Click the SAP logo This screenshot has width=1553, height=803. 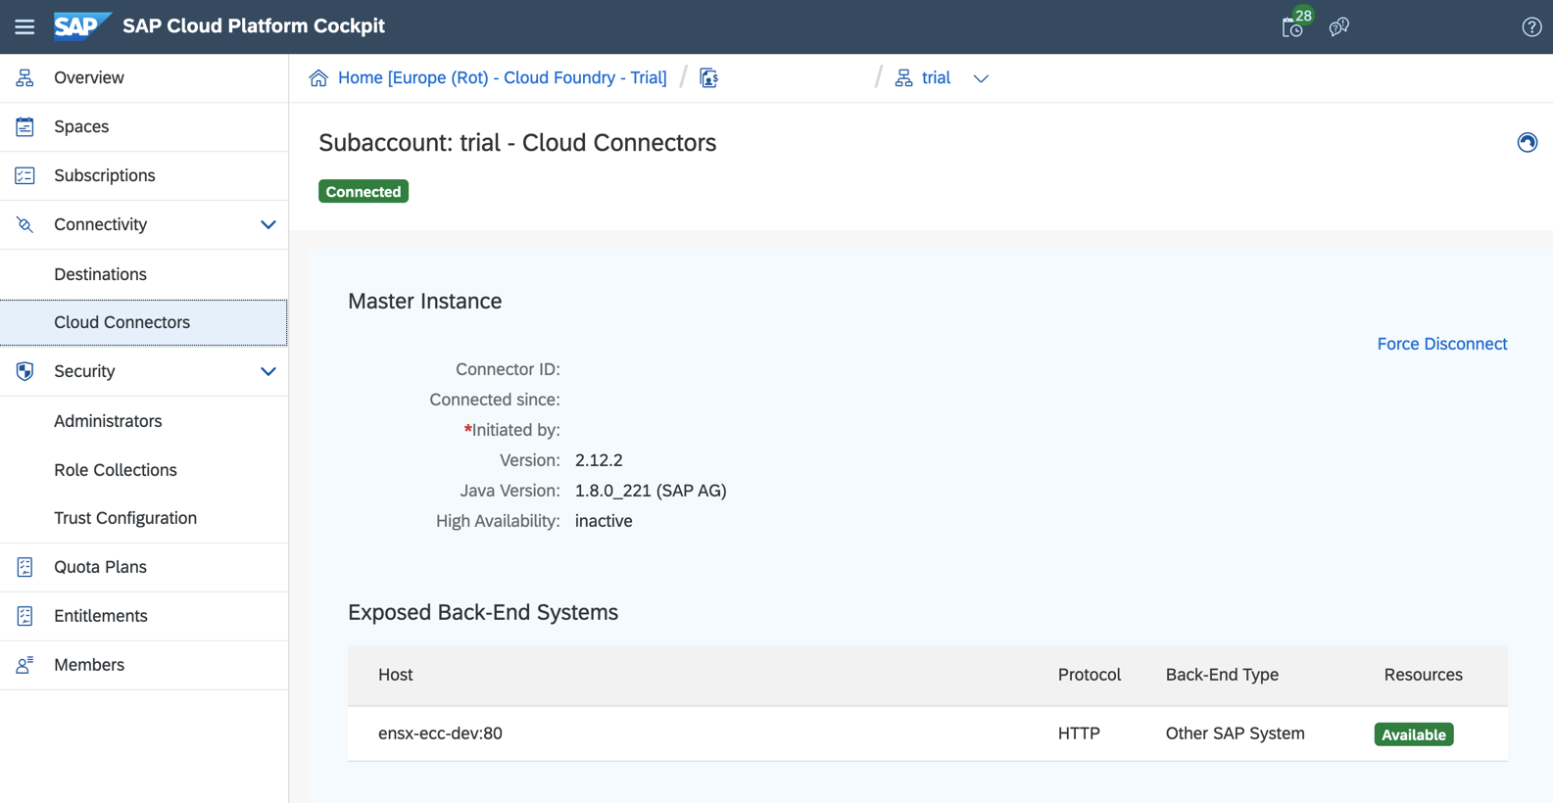(82, 26)
